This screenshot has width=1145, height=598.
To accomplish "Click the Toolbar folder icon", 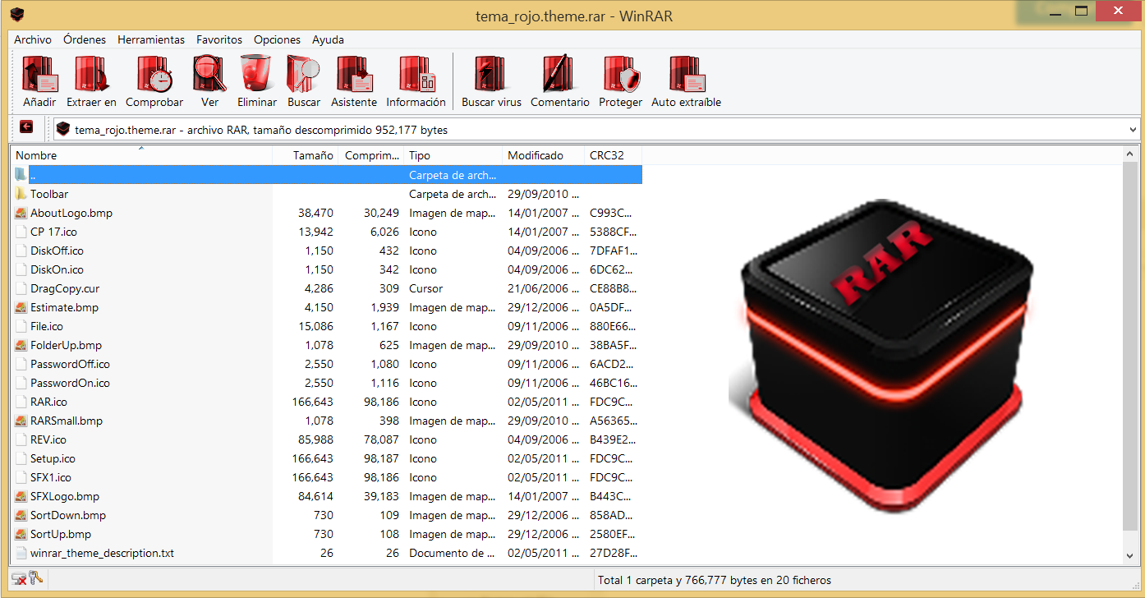I will tap(21, 194).
